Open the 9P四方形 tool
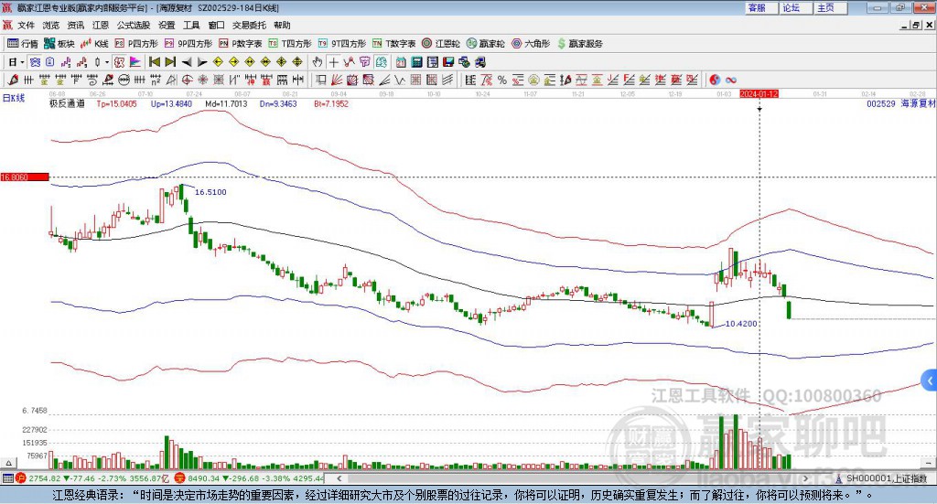The width and height of the screenshot is (937, 504). (x=188, y=44)
